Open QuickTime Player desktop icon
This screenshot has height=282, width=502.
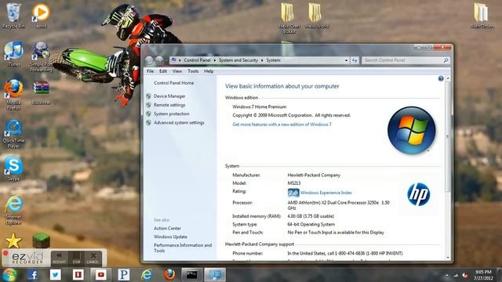point(13,134)
